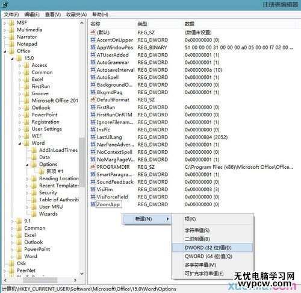Click the SoundFeedback value icon

click(x=93, y=181)
